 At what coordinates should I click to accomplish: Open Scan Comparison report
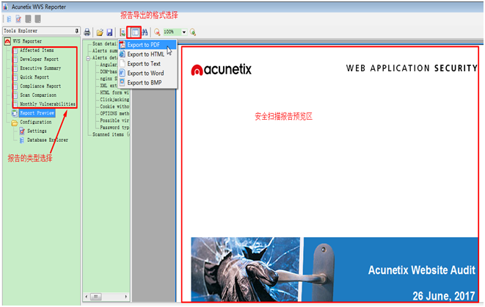tap(38, 95)
